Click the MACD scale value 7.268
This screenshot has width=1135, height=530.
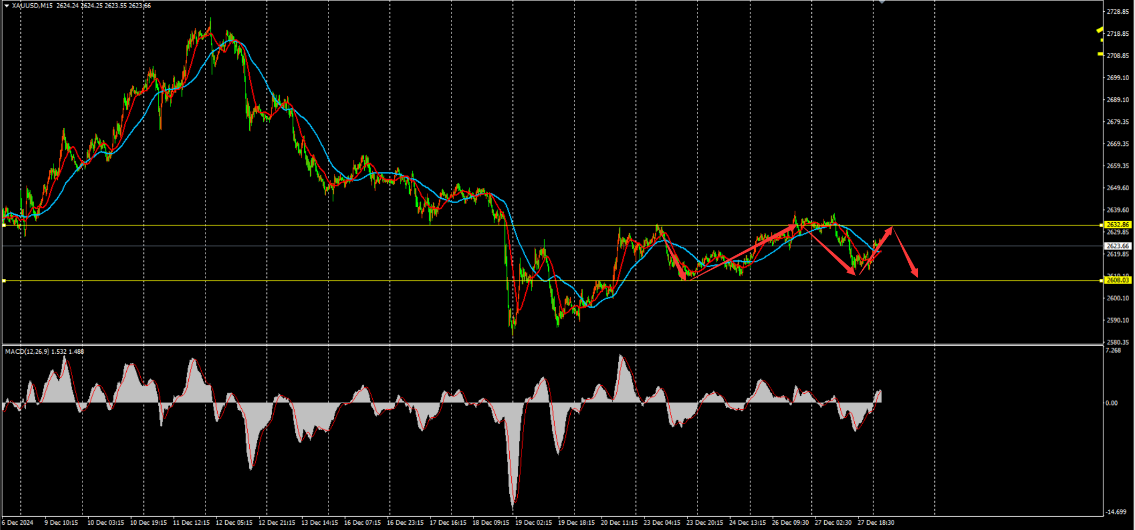[1113, 350]
